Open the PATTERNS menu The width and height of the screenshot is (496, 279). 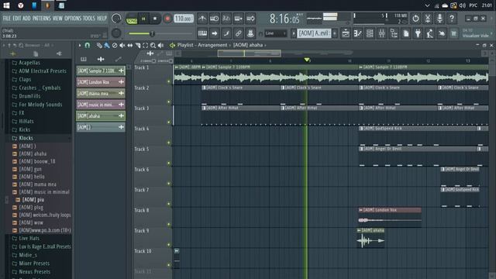pyautogui.click(x=41, y=19)
